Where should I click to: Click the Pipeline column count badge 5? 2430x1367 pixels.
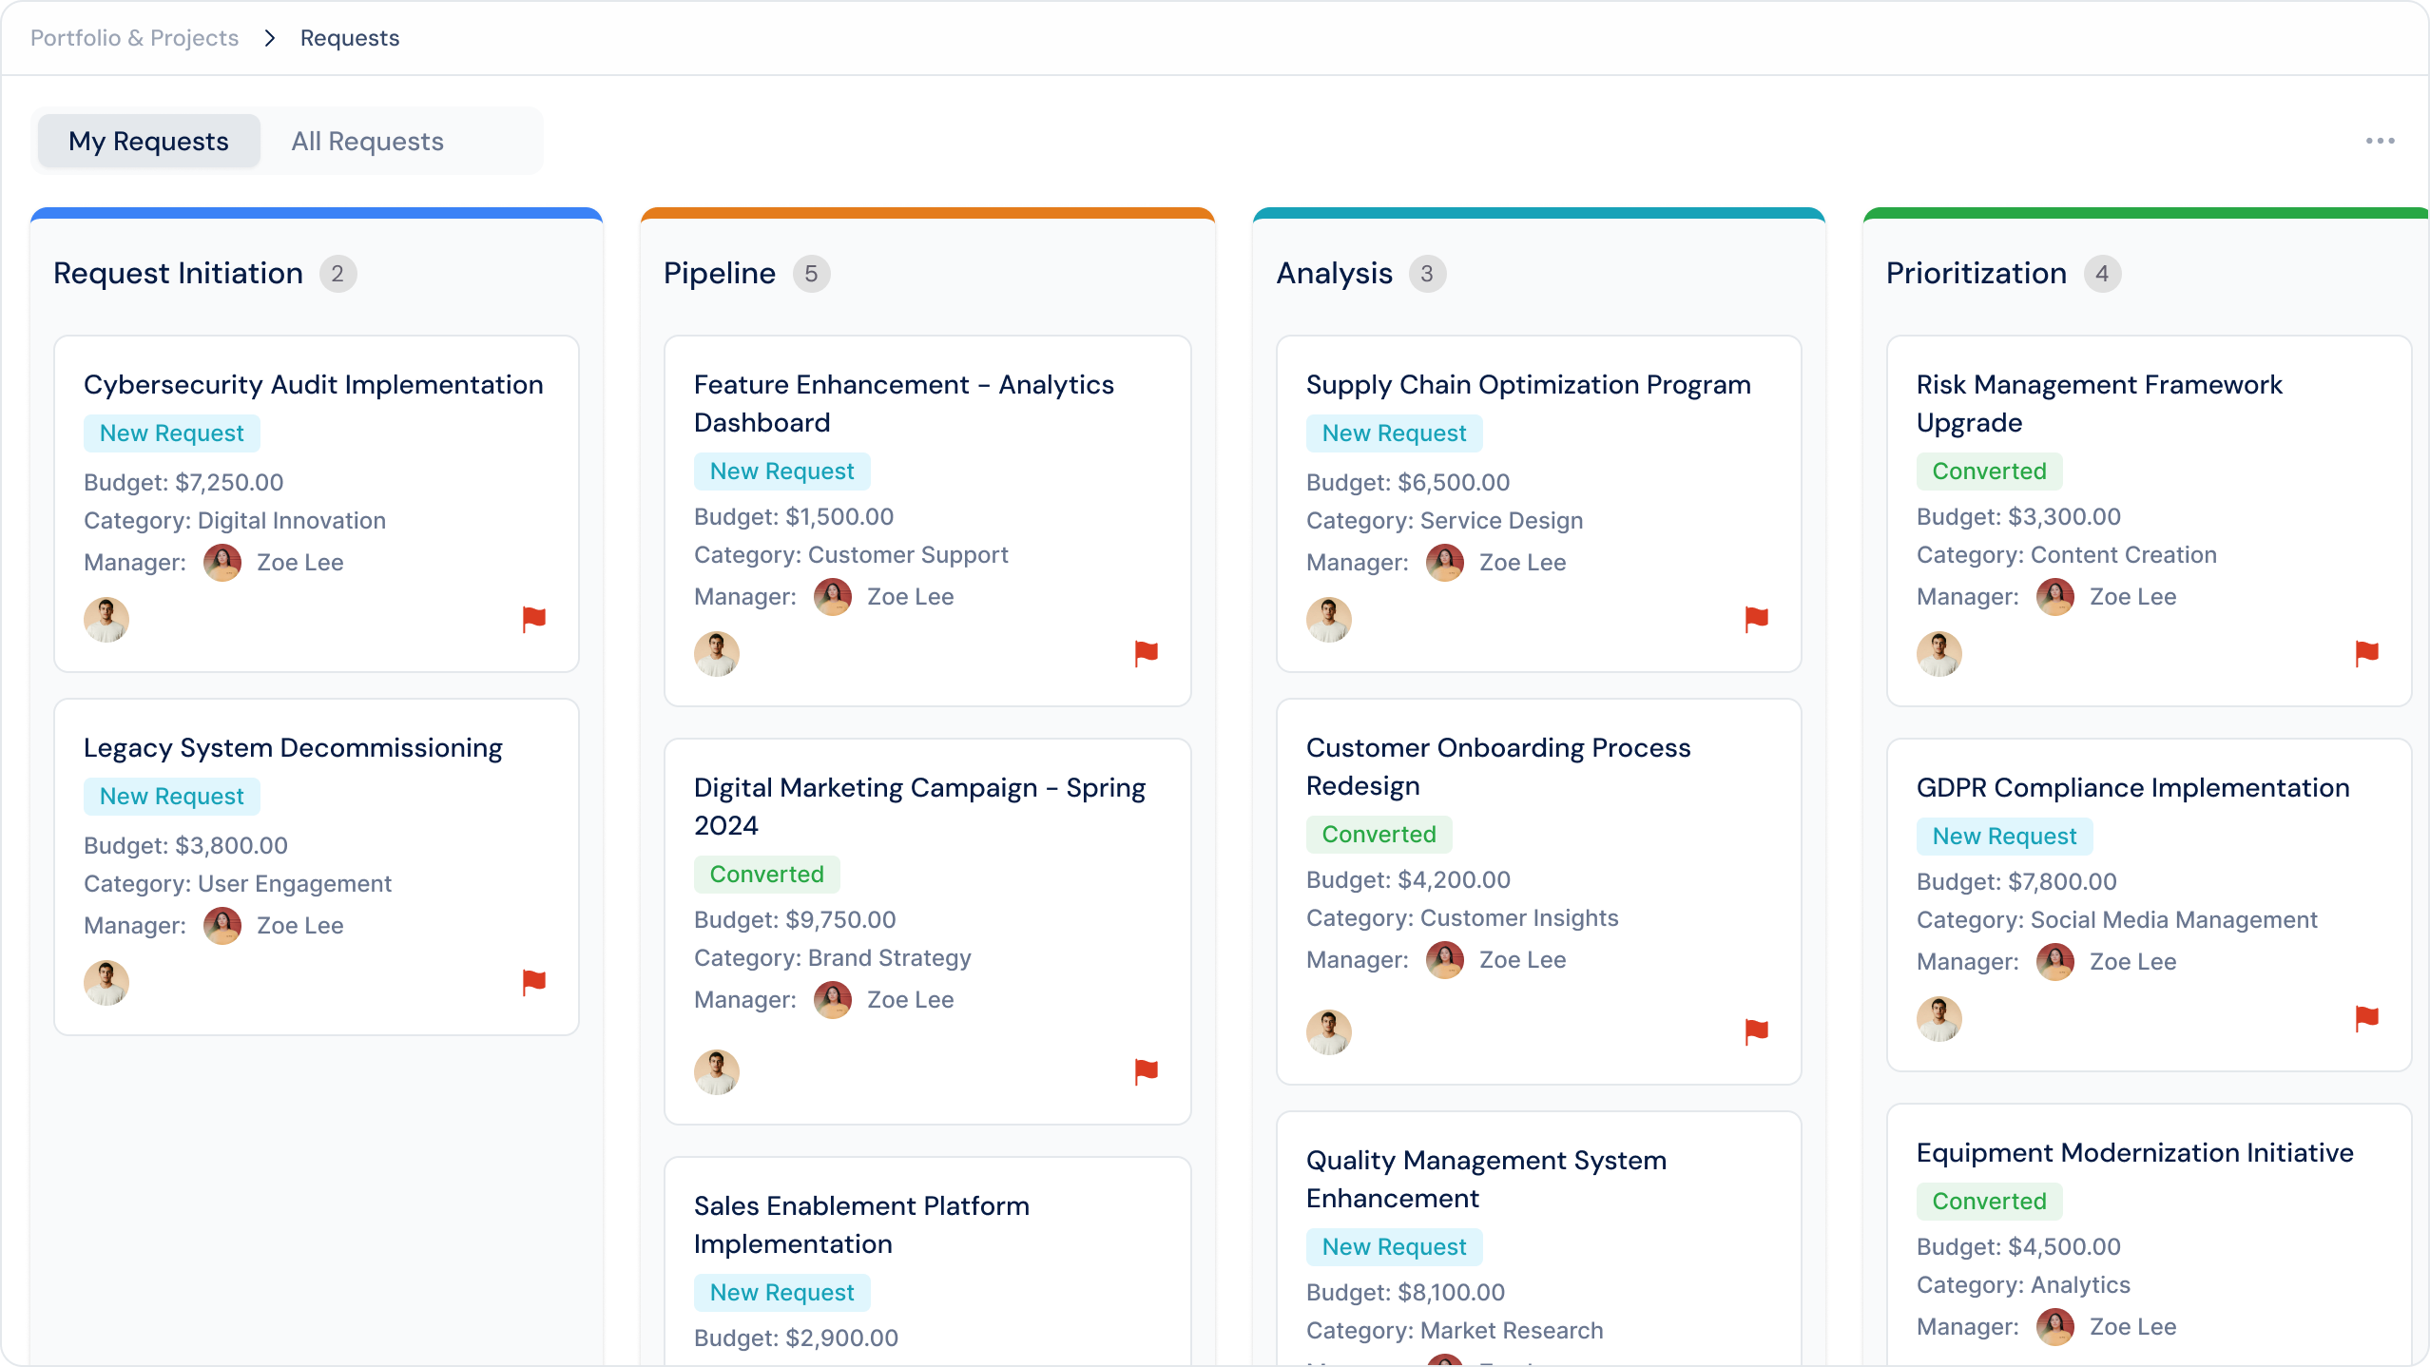point(811,274)
